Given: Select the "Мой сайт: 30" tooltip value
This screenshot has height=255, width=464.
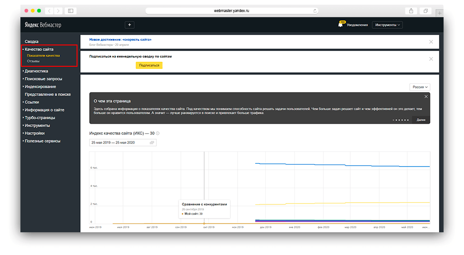Looking at the screenshot, I should [x=193, y=214].
